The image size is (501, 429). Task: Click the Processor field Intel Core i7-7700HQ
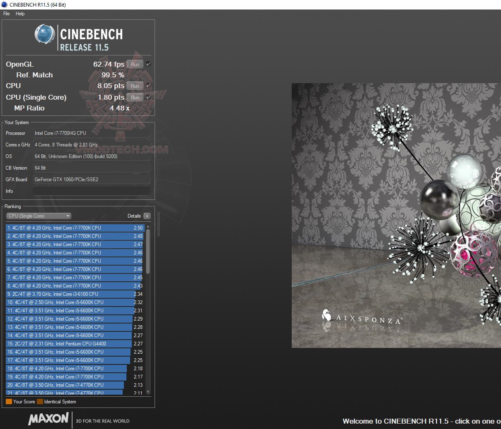click(x=91, y=133)
